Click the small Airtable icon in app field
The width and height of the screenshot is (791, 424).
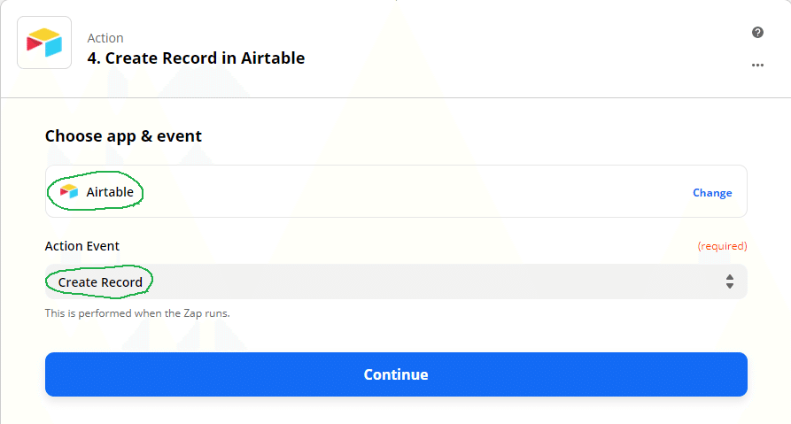click(69, 191)
